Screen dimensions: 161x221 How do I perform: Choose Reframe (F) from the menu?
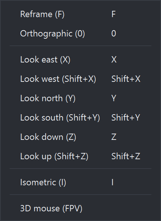point(80,14)
